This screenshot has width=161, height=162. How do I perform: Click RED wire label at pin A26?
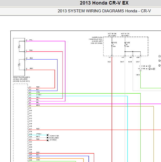[38, 152]
